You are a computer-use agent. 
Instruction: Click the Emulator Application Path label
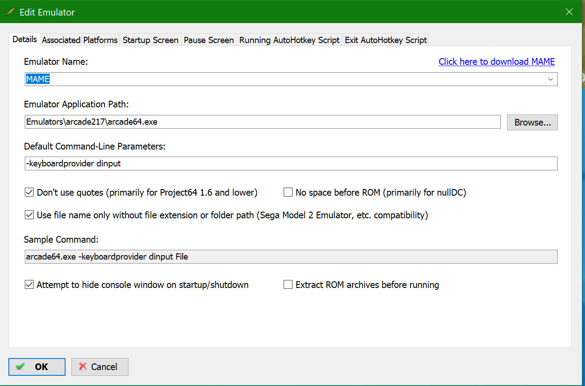click(x=76, y=104)
